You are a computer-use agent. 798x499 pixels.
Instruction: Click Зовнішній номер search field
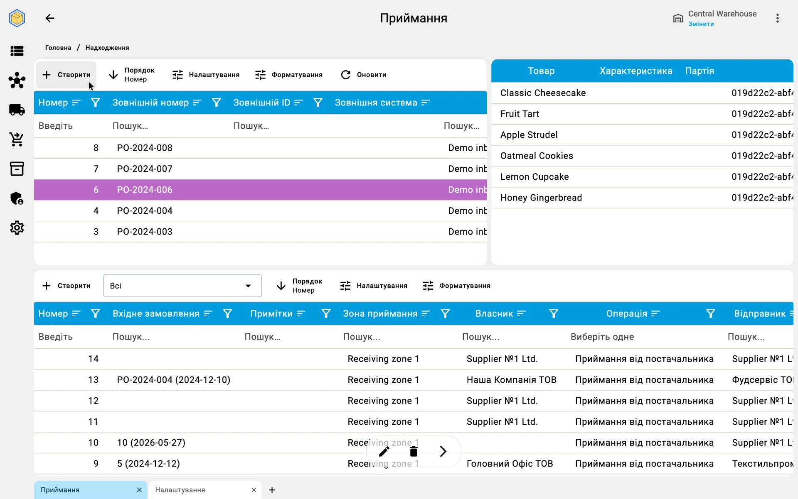click(x=168, y=126)
